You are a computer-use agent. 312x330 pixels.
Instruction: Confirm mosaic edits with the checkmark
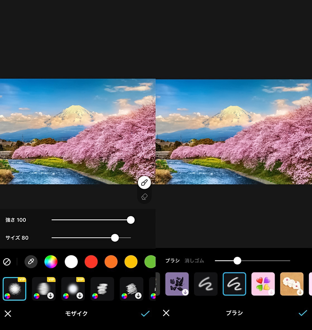pos(145,314)
